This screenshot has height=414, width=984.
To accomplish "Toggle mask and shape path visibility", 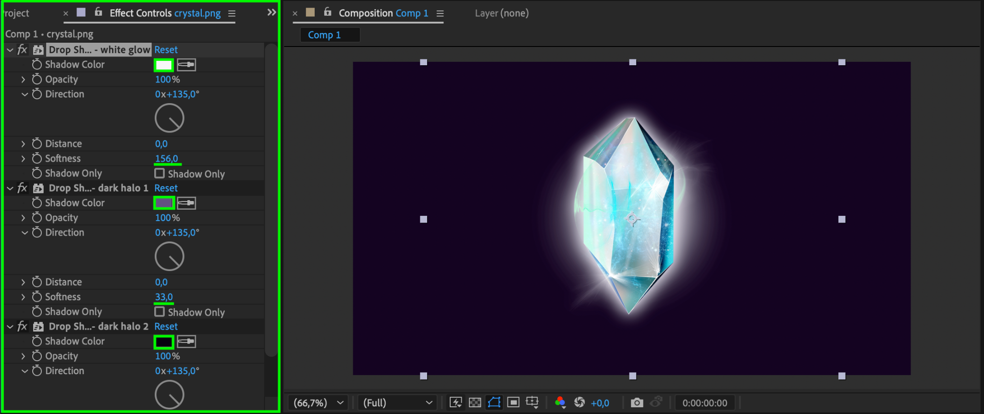I will (494, 402).
